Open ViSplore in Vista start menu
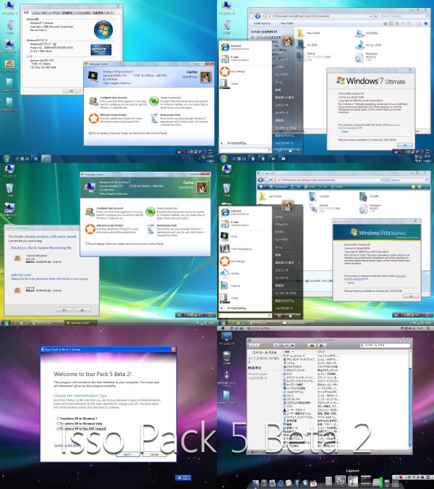This screenshot has height=489, width=434. click(x=225, y=285)
